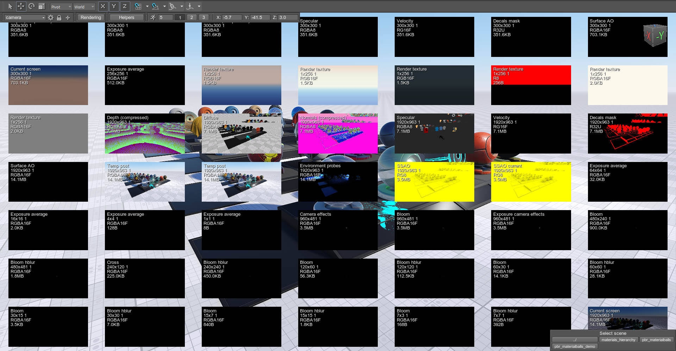Viewport: 676px width, 351px height.
Task: Activate the rotate manipulator tool
Action: [31, 6]
